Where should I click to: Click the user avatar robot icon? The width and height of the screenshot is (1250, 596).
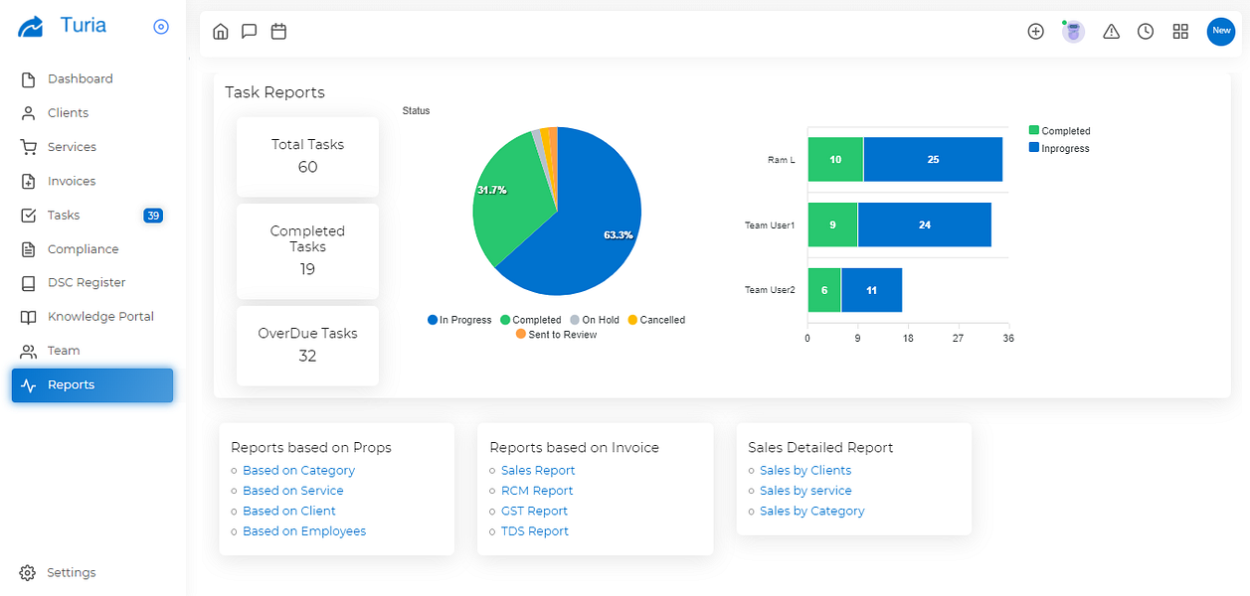1073,32
